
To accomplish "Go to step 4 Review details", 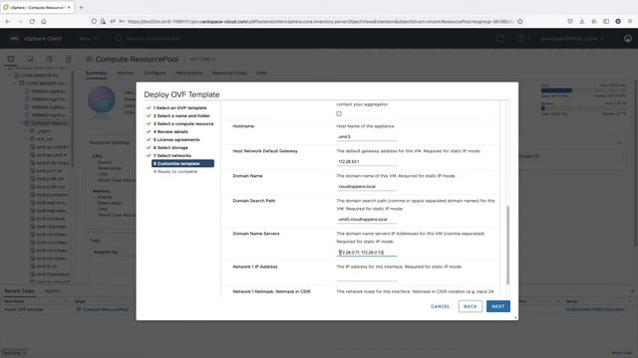I will click(170, 131).
